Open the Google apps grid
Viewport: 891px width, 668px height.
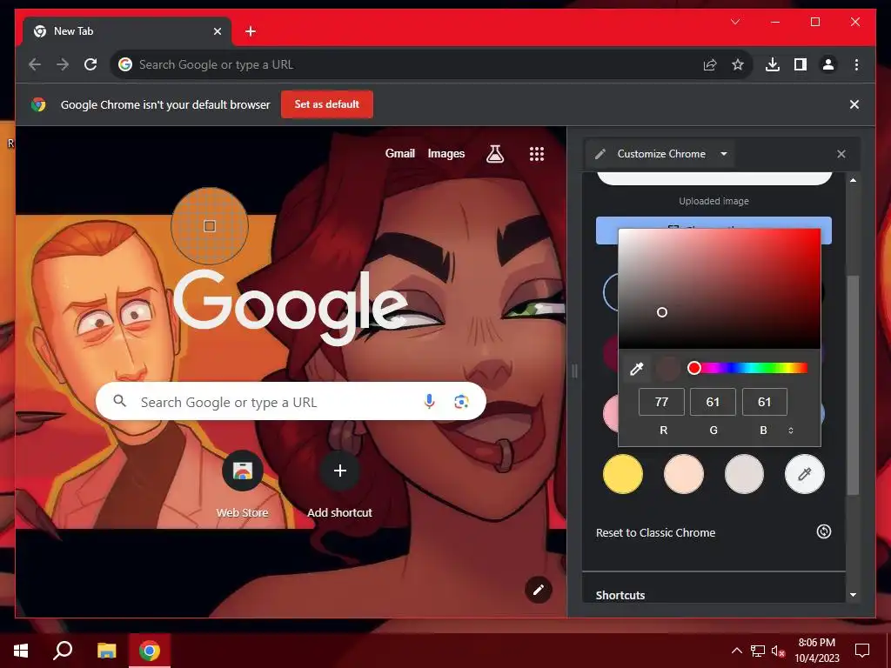point(536,154)
